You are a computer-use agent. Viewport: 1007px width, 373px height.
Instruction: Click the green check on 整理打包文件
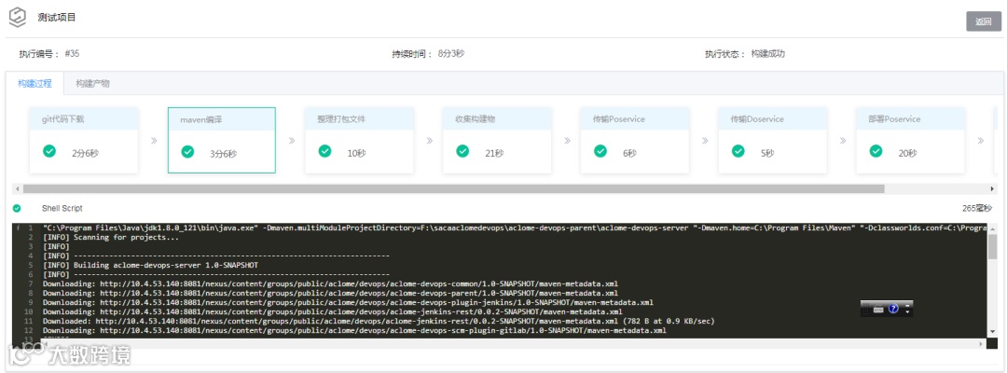[x=325, y=151]
